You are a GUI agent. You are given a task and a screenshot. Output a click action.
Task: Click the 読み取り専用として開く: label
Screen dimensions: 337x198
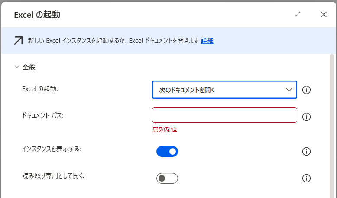pyautogui.click(x=53, y=175)
